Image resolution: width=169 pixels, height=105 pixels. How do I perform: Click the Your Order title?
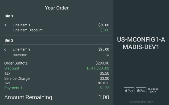click(57, 8)
